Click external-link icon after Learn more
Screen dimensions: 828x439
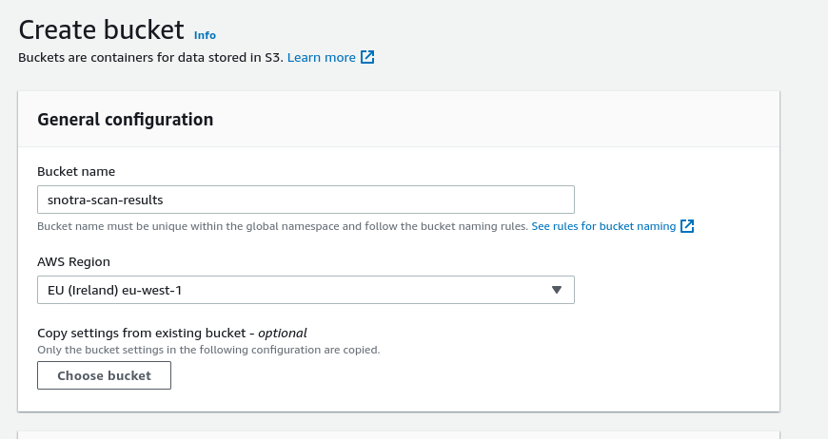tap(367, 57)
